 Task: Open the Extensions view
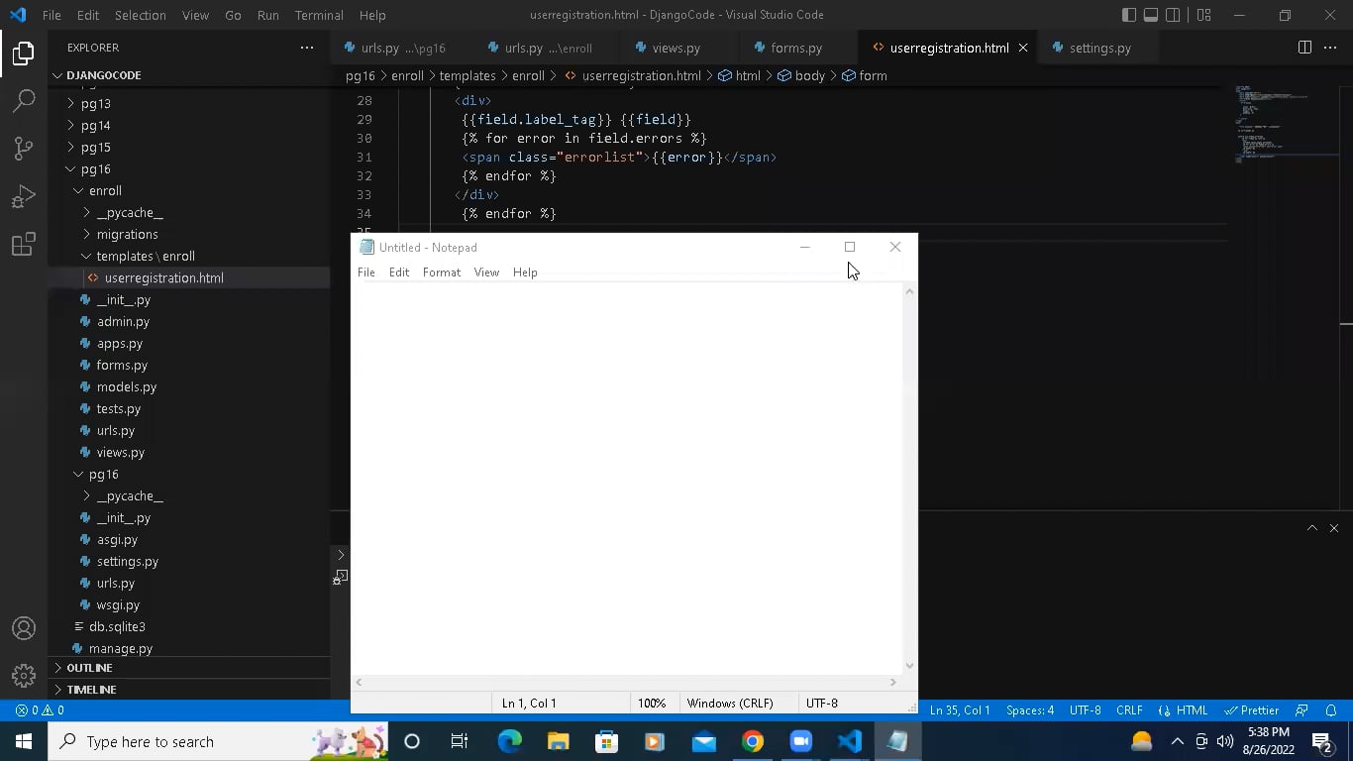[x=24, y=244]
